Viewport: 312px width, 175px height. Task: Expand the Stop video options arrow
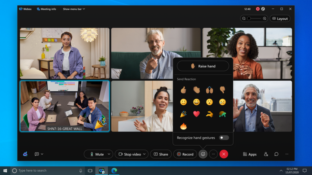[145, 154]
